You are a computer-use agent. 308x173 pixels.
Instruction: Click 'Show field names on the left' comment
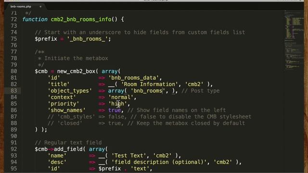click(x=177, y=110)
